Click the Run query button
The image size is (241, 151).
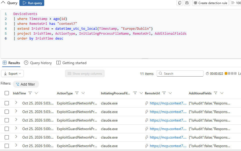point(32,3)
